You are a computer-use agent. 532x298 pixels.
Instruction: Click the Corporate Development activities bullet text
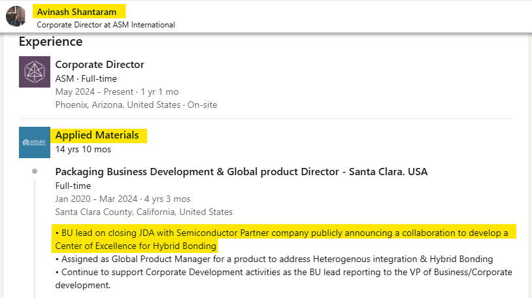coord(284,278)
